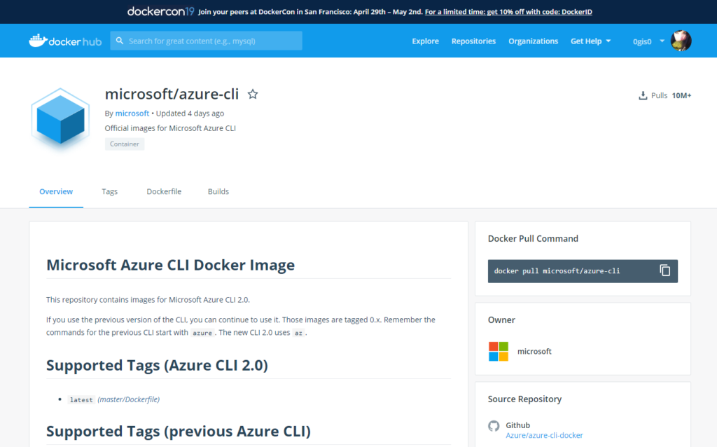The width and height of the screenshot is (717, 447).
Task: Open the Dockerfile tab
Action: pos(164,192)
